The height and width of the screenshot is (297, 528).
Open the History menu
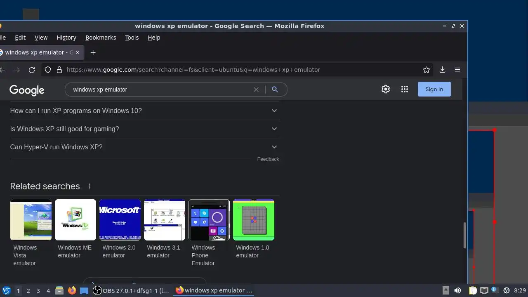tap(66, 38)
